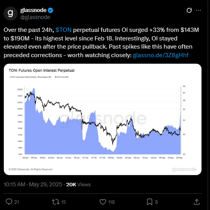210x210 pixels.
Task: Click the black TON Price legend entry
Action: (x=62, y=77)
